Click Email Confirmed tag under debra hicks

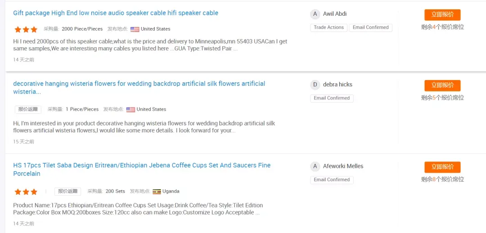(x=332, y=98)
